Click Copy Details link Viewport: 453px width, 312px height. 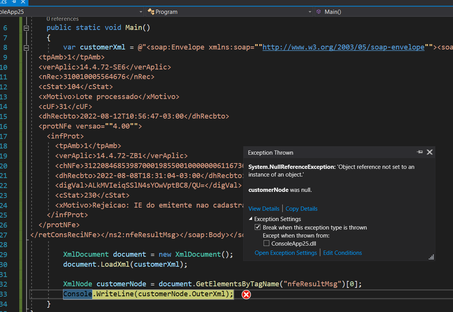301,209
